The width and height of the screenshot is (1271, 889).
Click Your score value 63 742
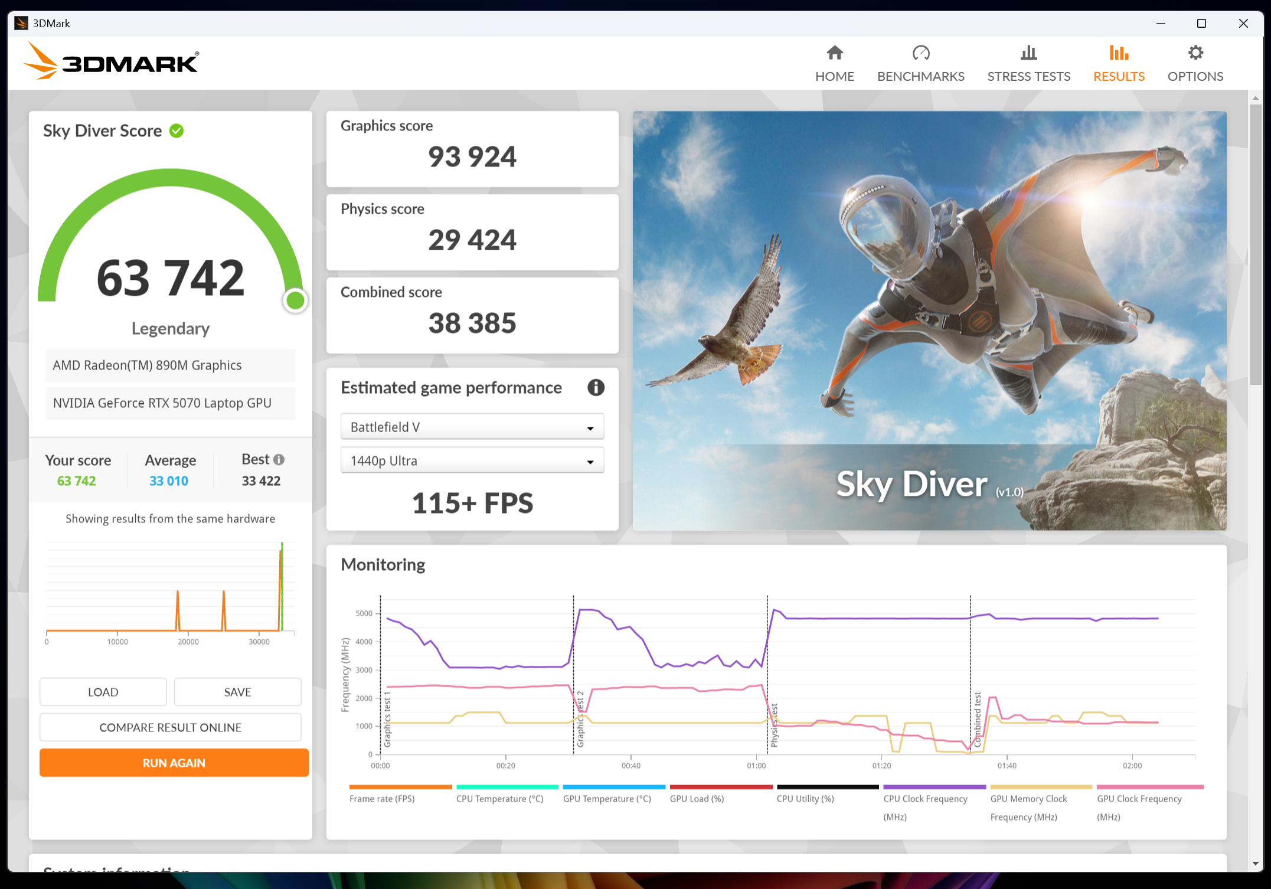tap(76, 481)
